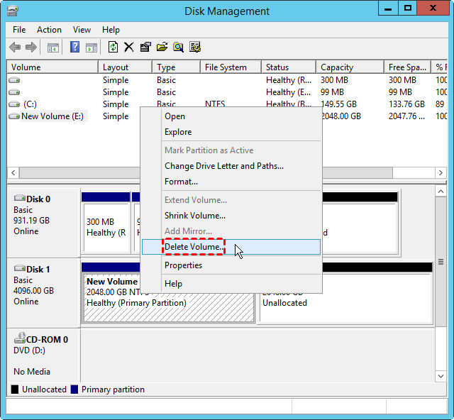Choose Help in context menu

[x=231, y=284]
